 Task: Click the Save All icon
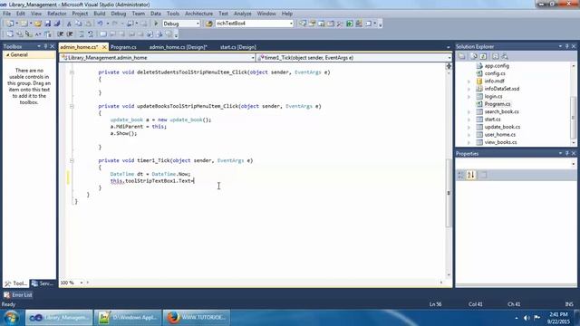pyautogui.click(x=57, y=24)
